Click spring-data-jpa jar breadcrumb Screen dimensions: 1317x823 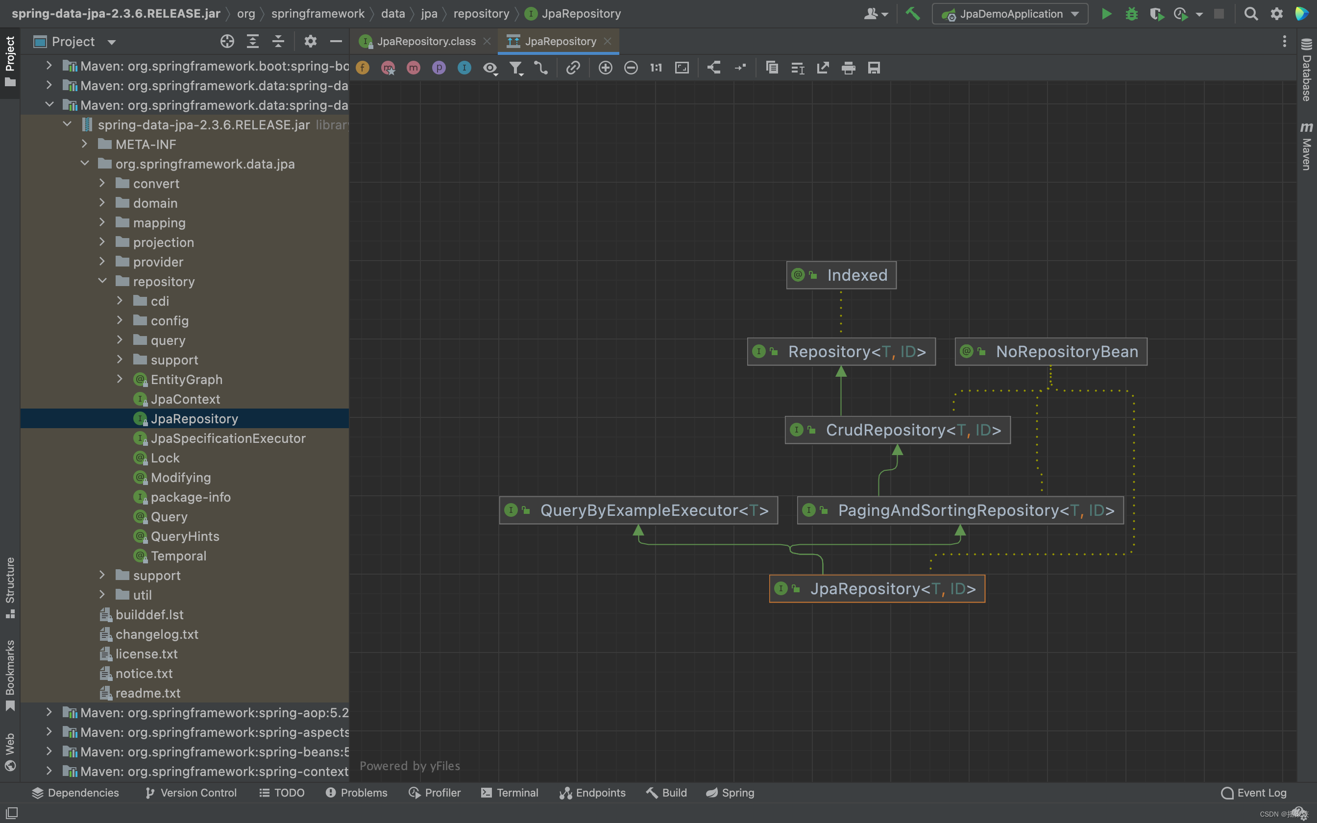tap(116, 14)
